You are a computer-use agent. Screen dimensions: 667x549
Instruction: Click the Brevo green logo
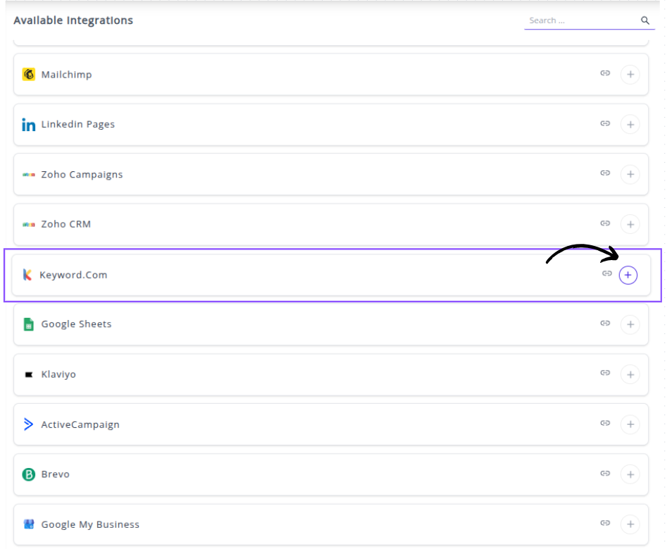click(x=29, y=474)
